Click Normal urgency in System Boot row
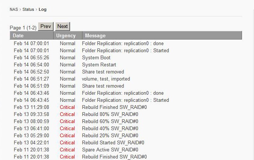The width and height of the screenshot is (254, 160). click(x=67, y=57)
